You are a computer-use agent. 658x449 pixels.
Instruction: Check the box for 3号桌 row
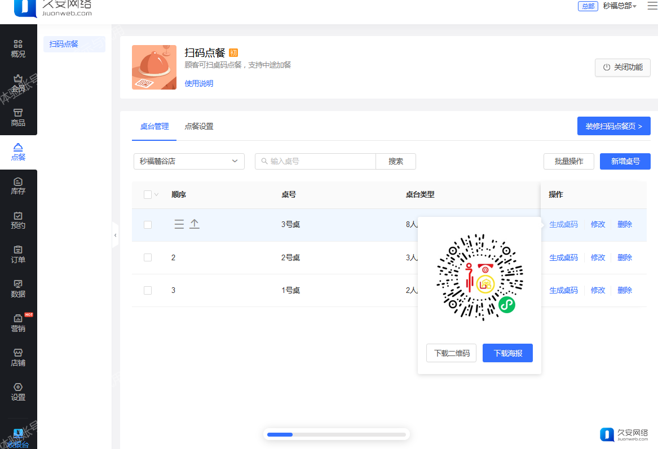(147, 225)
